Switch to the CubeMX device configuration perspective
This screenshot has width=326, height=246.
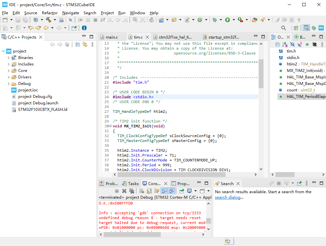coord(321,28)
